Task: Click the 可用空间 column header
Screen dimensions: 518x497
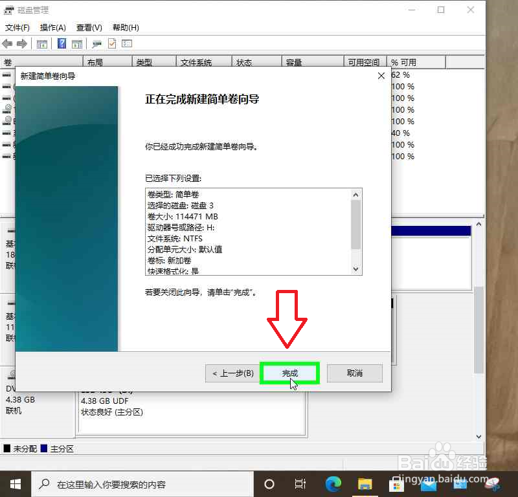Action: (x=365, y=62)
